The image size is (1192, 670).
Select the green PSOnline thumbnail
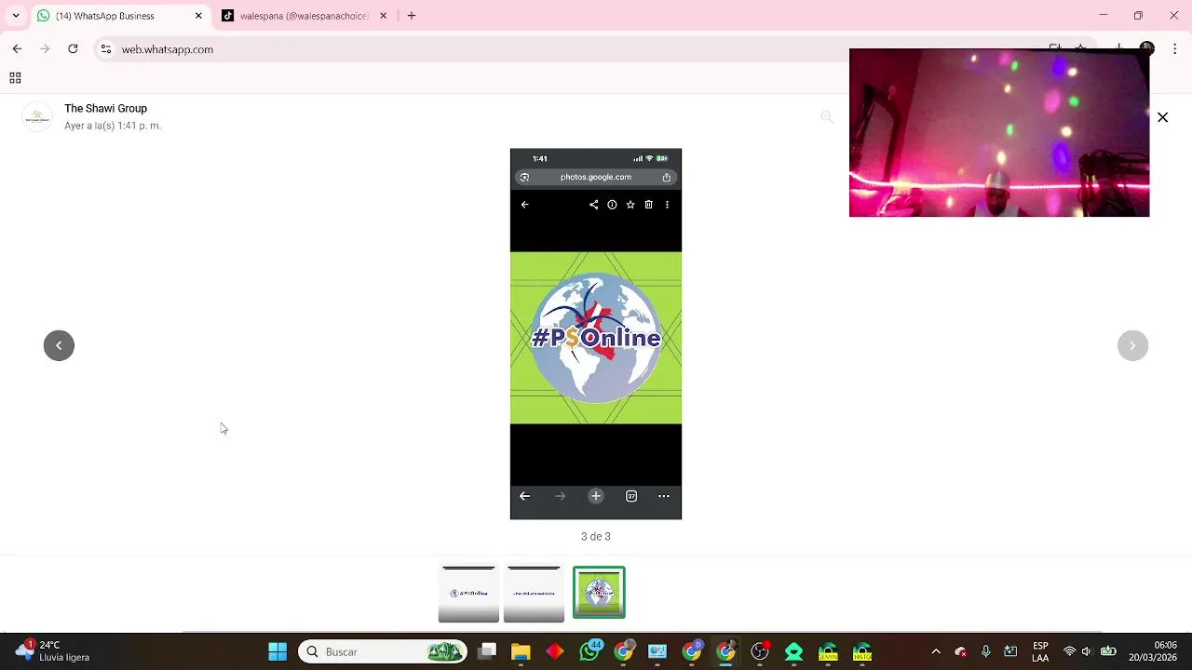(x=599, y=592)
